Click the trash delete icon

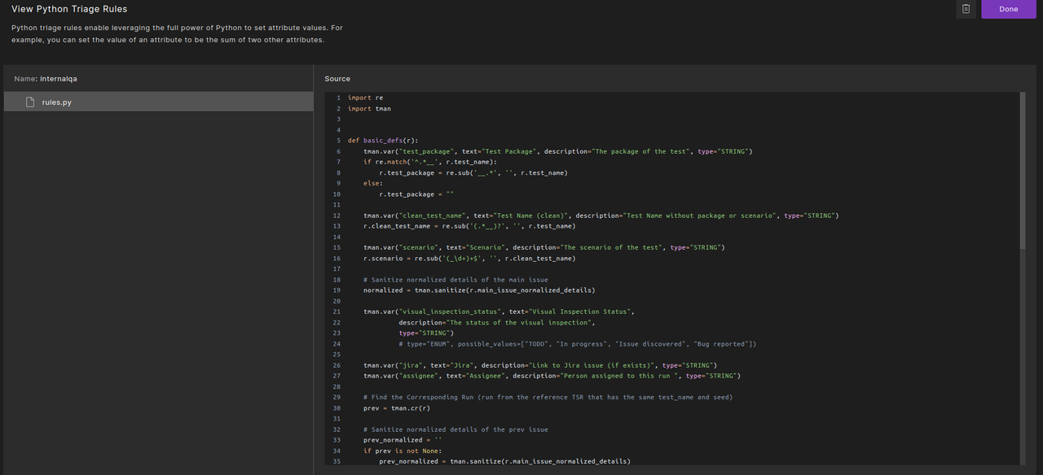tap(966, 9)
